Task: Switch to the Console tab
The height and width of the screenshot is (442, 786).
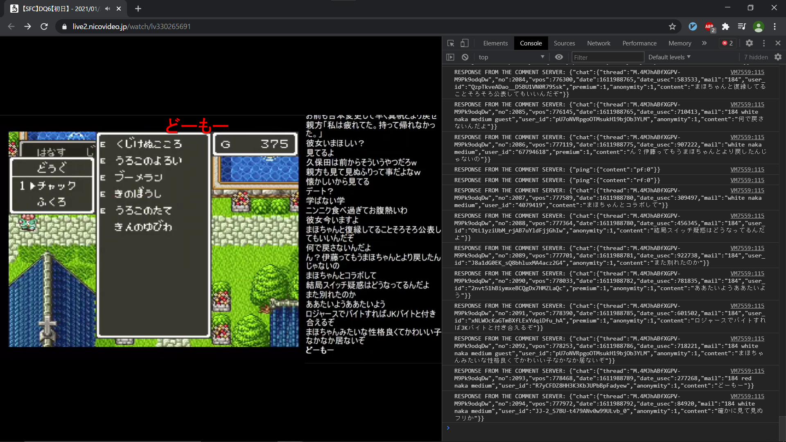Action: point(531,43)
